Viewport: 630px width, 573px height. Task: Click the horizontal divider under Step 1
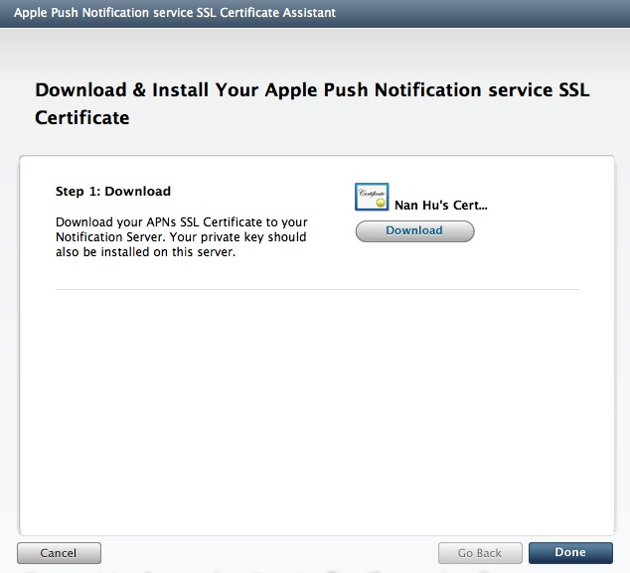click(x=317, y=290)
